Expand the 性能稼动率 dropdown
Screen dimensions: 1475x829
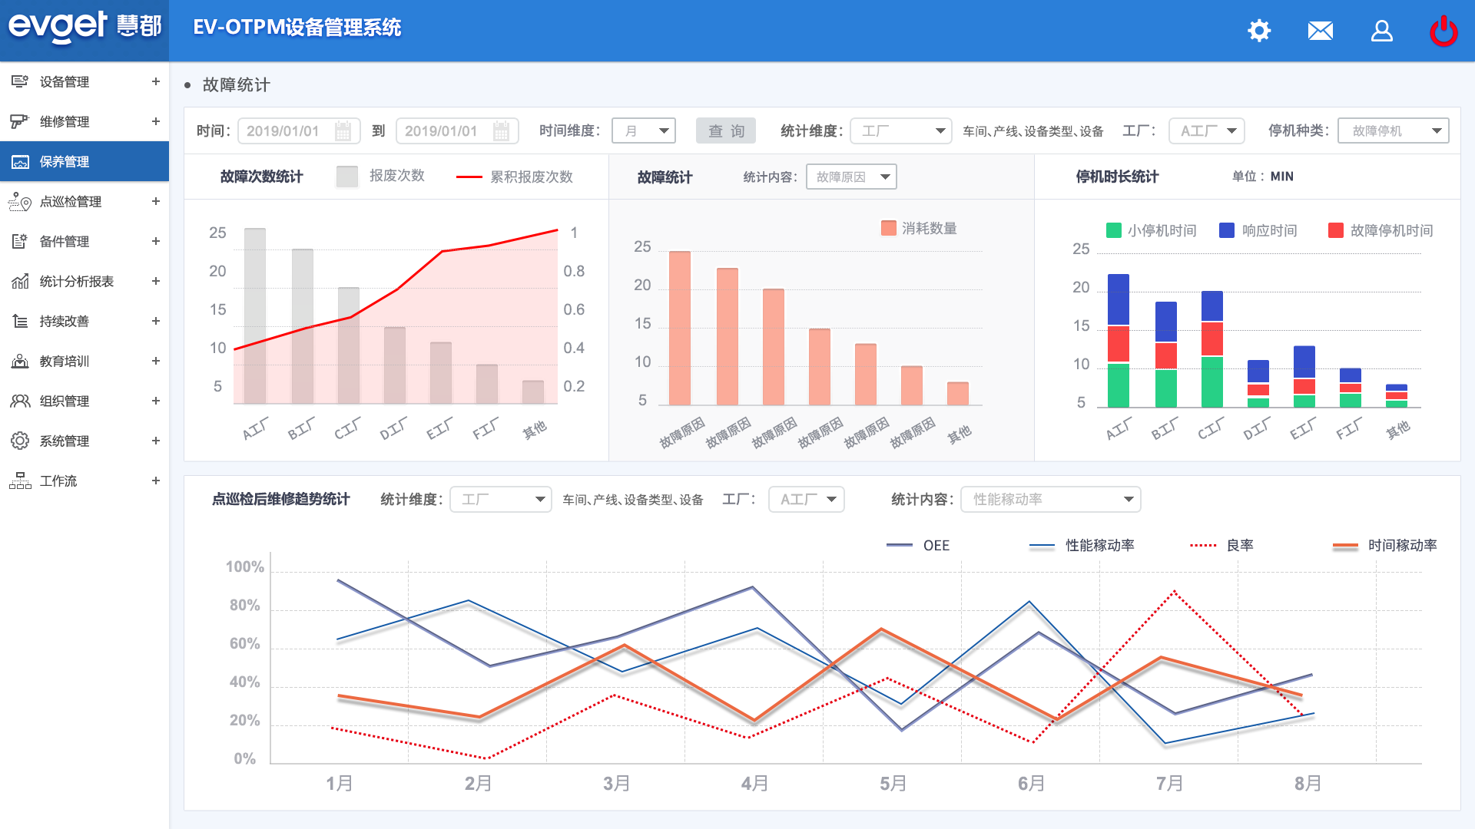[1050, 500]
